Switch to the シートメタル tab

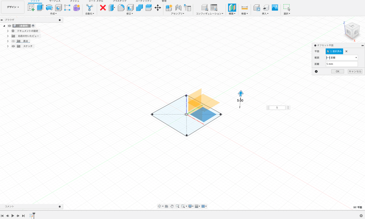point(96,1)
